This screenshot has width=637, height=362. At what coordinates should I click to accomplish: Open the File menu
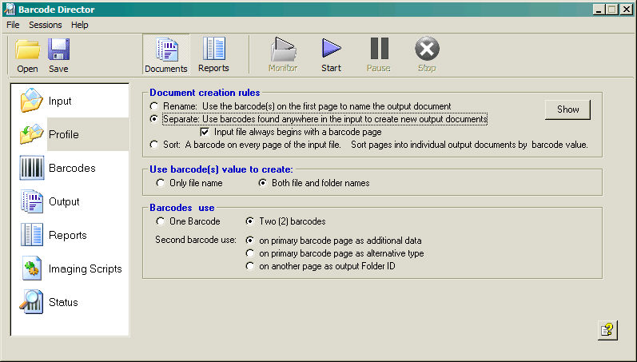click(x=13, y=25)
